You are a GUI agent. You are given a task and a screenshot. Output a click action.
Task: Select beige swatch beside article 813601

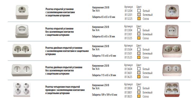pos(139,73)
